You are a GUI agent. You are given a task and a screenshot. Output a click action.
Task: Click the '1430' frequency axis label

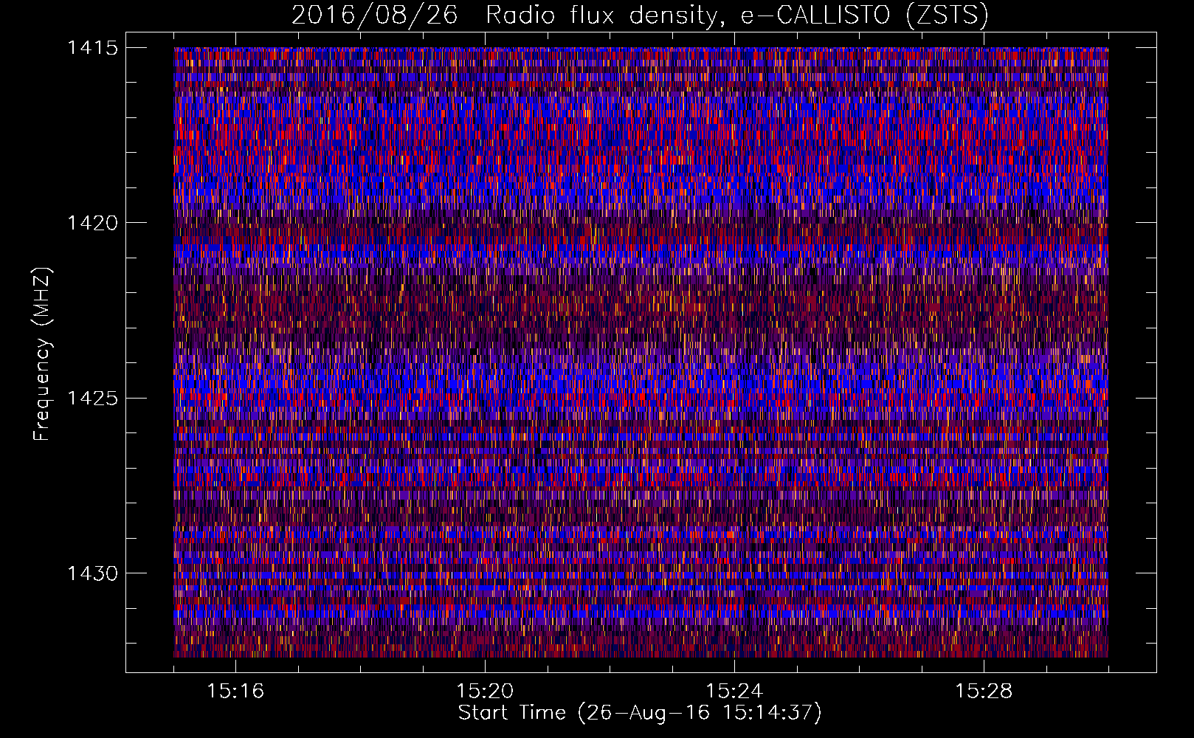[x=92, y=573]
